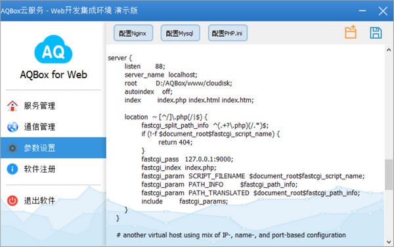Click the 'listen 88;' line

click(144, 66)
